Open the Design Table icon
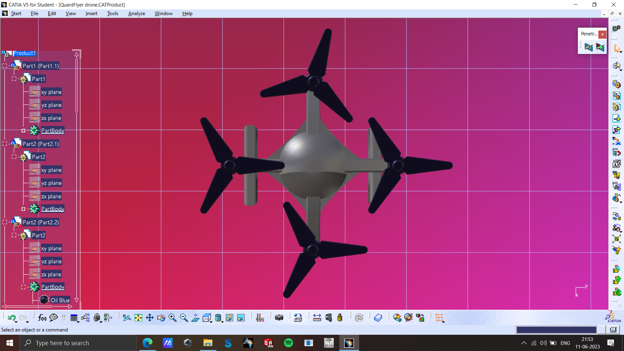This screenshot has height=351, width=624. click(74, 318)
